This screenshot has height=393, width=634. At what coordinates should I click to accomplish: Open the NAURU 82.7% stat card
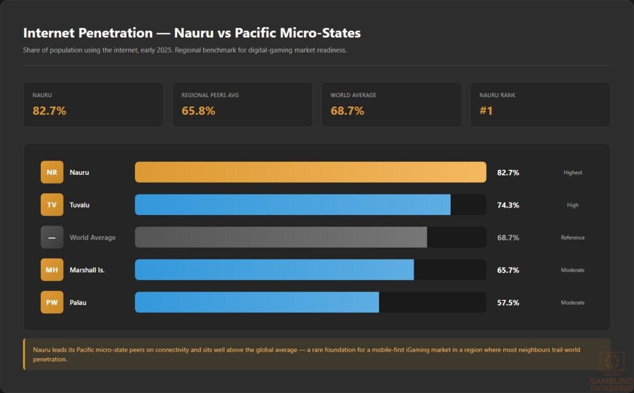[93, 104]
